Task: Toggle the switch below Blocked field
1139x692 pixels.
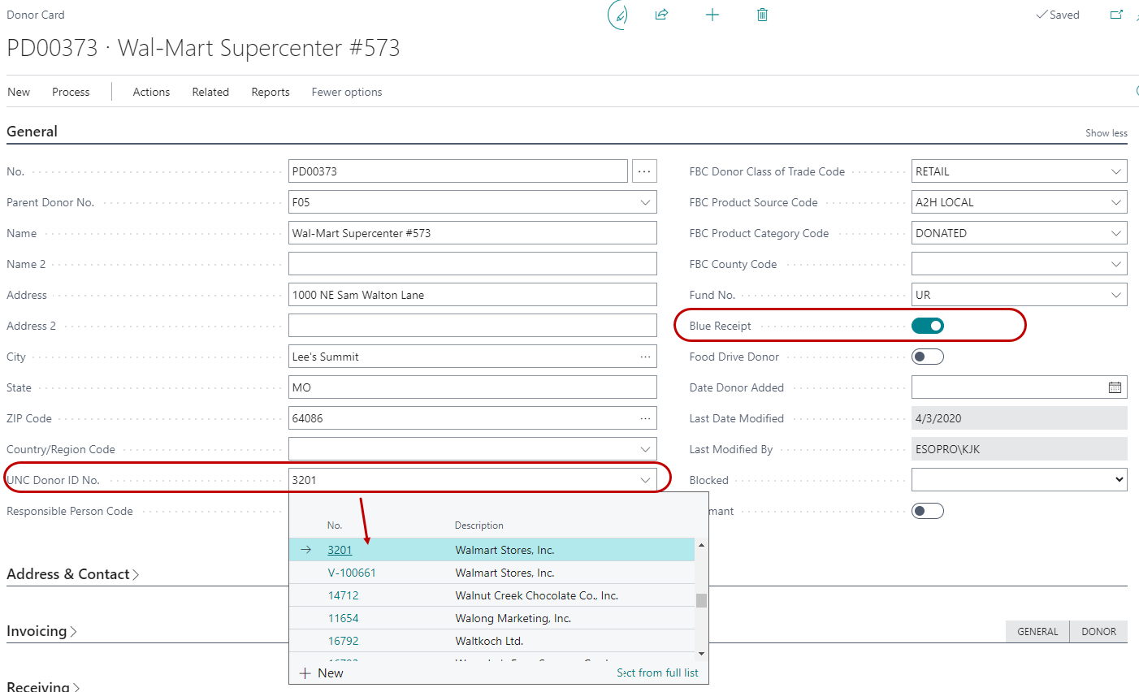Action: coord(927,511)
